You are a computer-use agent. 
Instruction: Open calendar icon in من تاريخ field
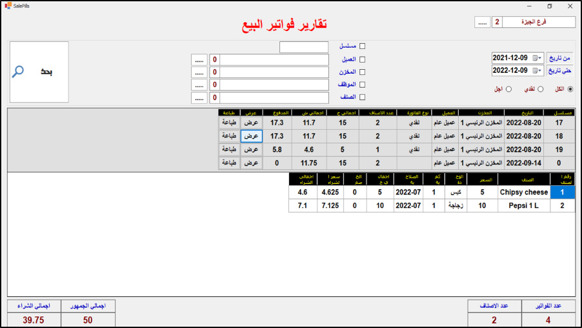tap(534, 58)
